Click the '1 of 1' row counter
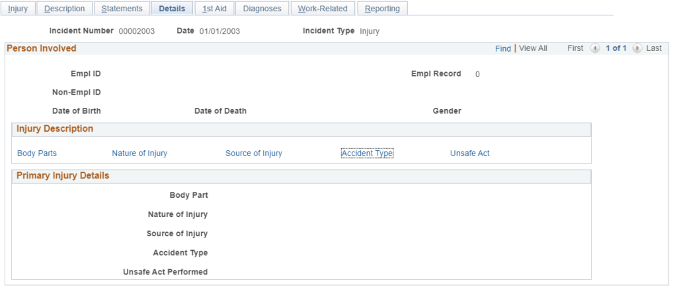Screen dimensions: 677x295 pyautogui.click(x=616, y=48)
